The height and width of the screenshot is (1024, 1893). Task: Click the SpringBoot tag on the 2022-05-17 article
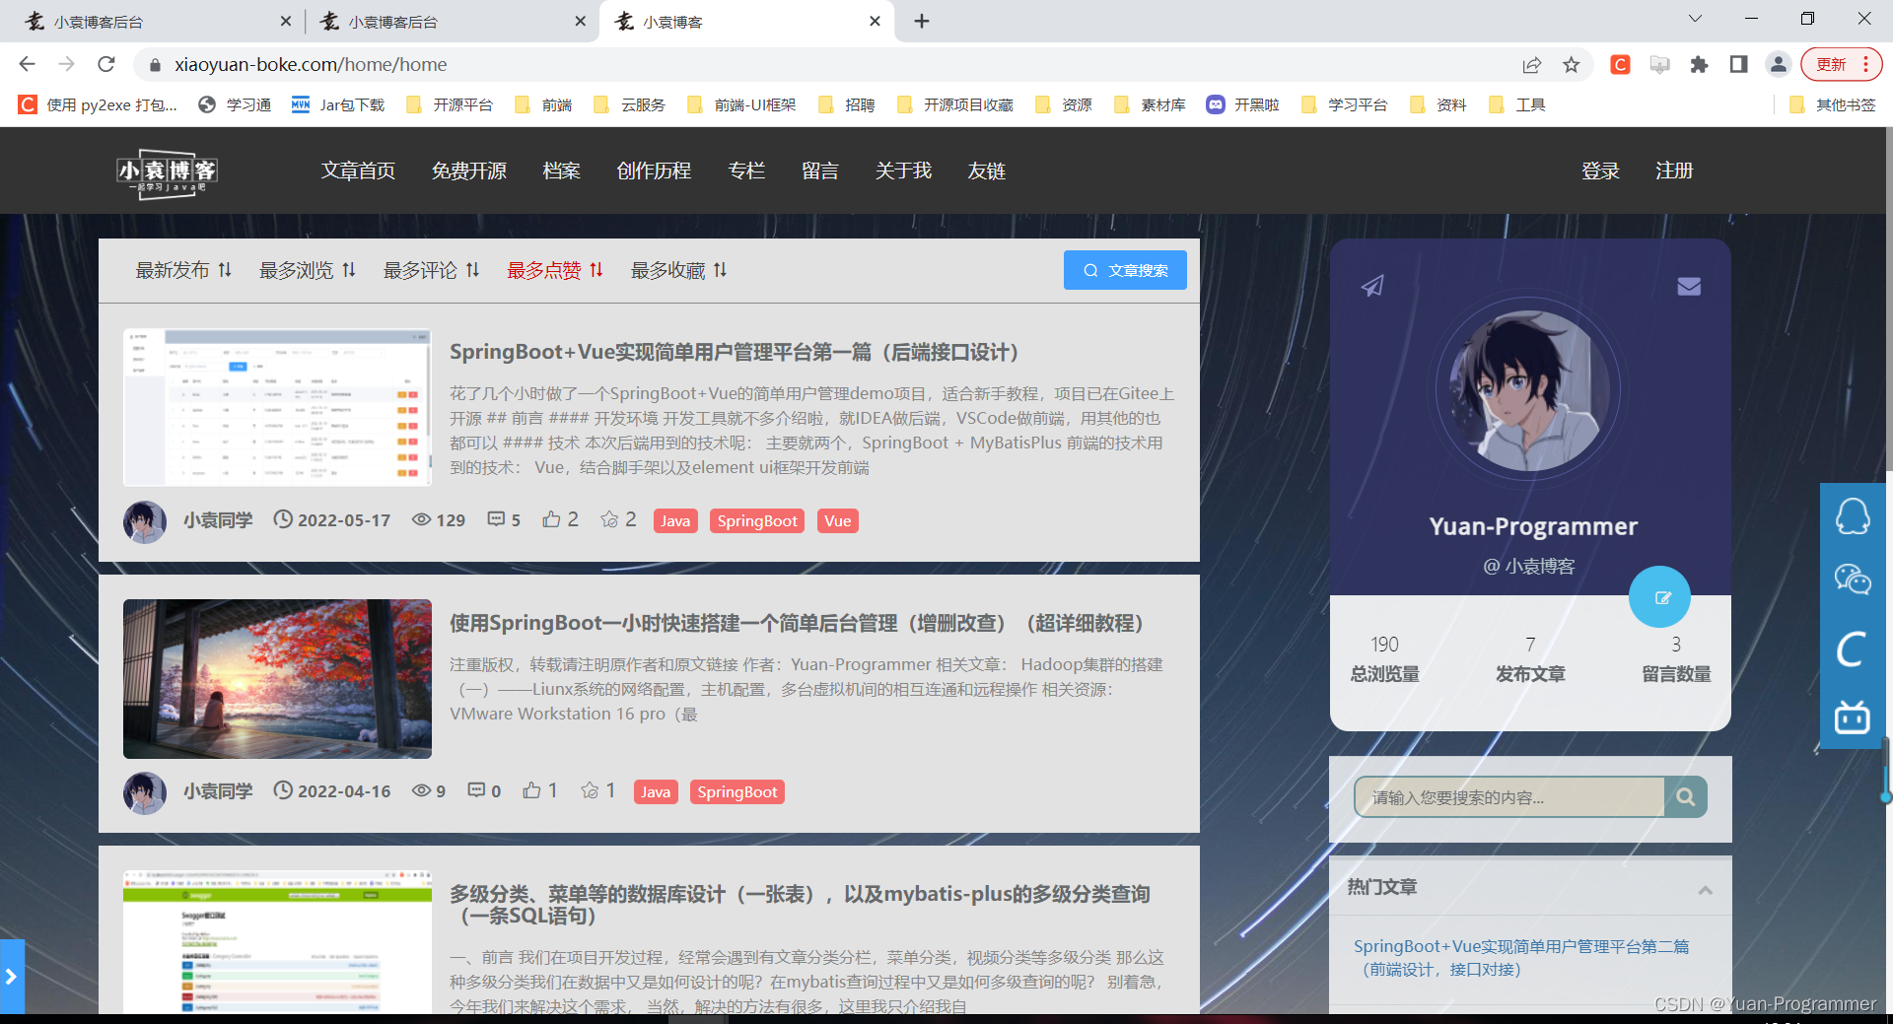[757, 520]
